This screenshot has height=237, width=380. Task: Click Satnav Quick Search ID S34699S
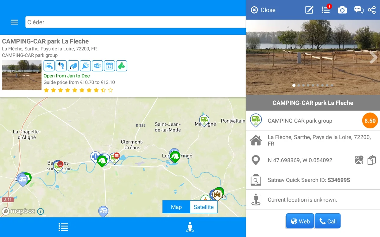309,180
